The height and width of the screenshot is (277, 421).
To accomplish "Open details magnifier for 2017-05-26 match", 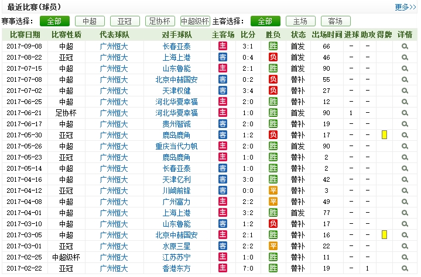I will click(x=405, y=146).
